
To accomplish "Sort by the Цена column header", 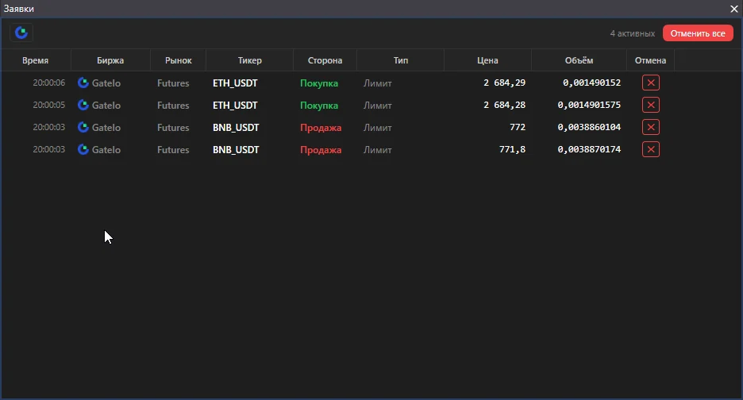I will click(487, 60).
